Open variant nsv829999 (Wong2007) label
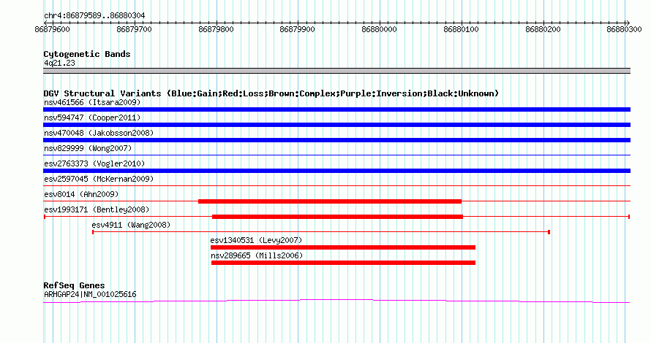The image size is (651, 343). pos(88,148)
